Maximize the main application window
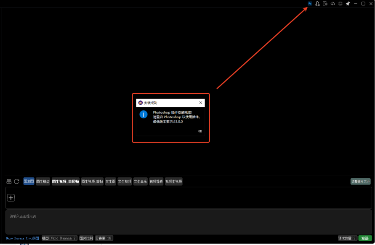 tap(363, 4)
